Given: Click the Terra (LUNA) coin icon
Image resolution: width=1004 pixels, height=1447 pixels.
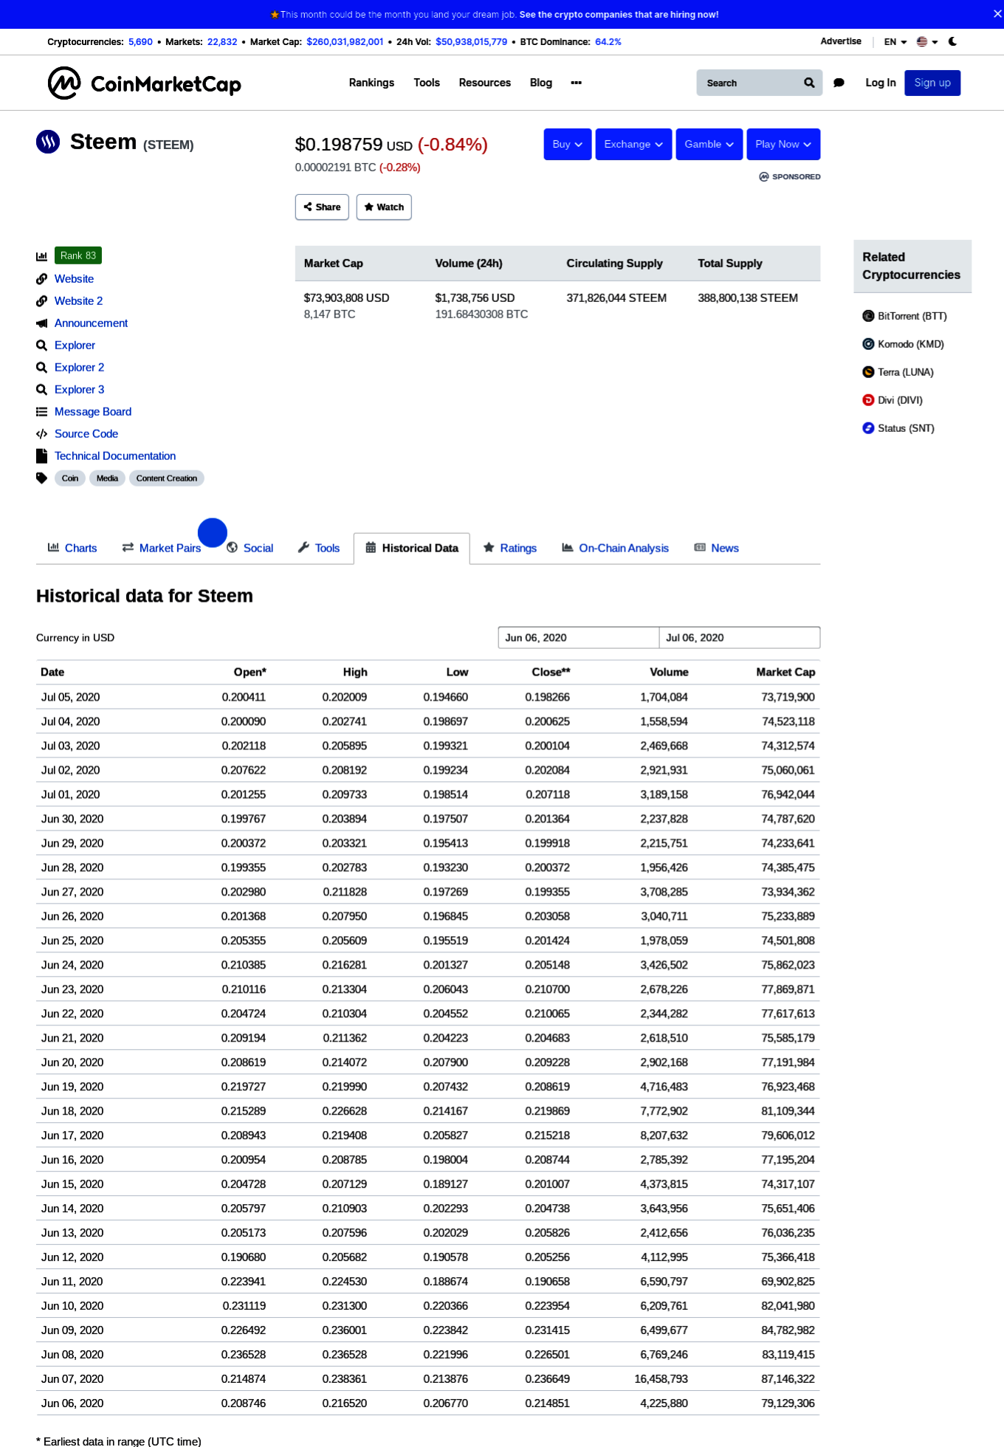Looking at the screenshot, I should pos(868,372).
